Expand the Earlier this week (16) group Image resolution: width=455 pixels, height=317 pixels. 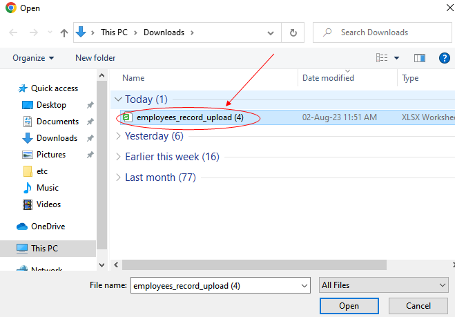pos(119,157)
